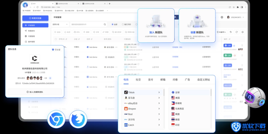Click the plus icon beside team members
This screenshot has height=134, width=268.
point(50,78)
